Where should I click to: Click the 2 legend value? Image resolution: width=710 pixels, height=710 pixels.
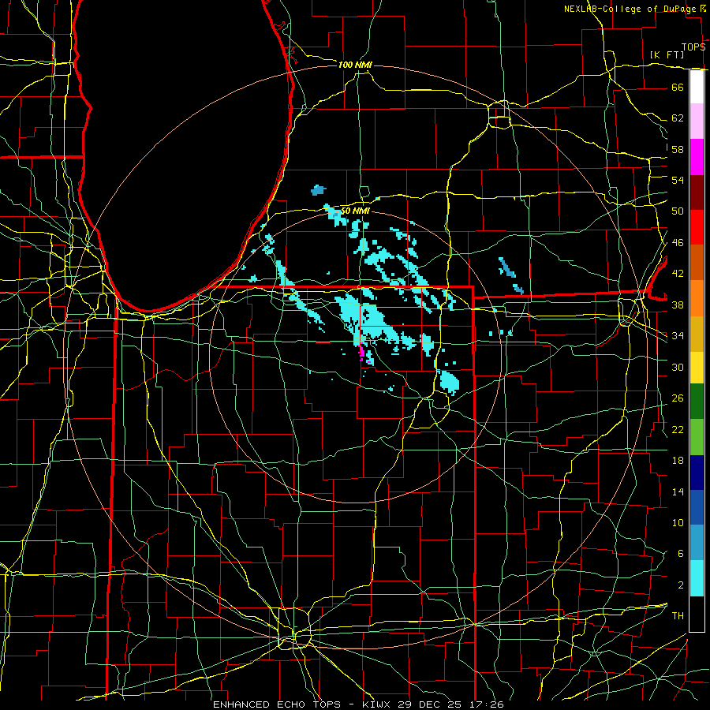tap(680, 585)
